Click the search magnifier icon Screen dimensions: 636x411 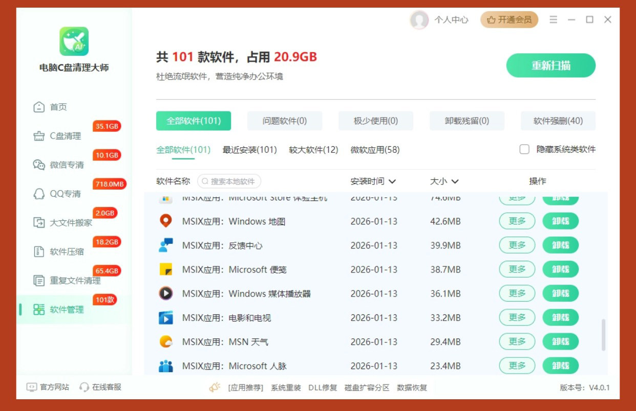tap(205, 181)
